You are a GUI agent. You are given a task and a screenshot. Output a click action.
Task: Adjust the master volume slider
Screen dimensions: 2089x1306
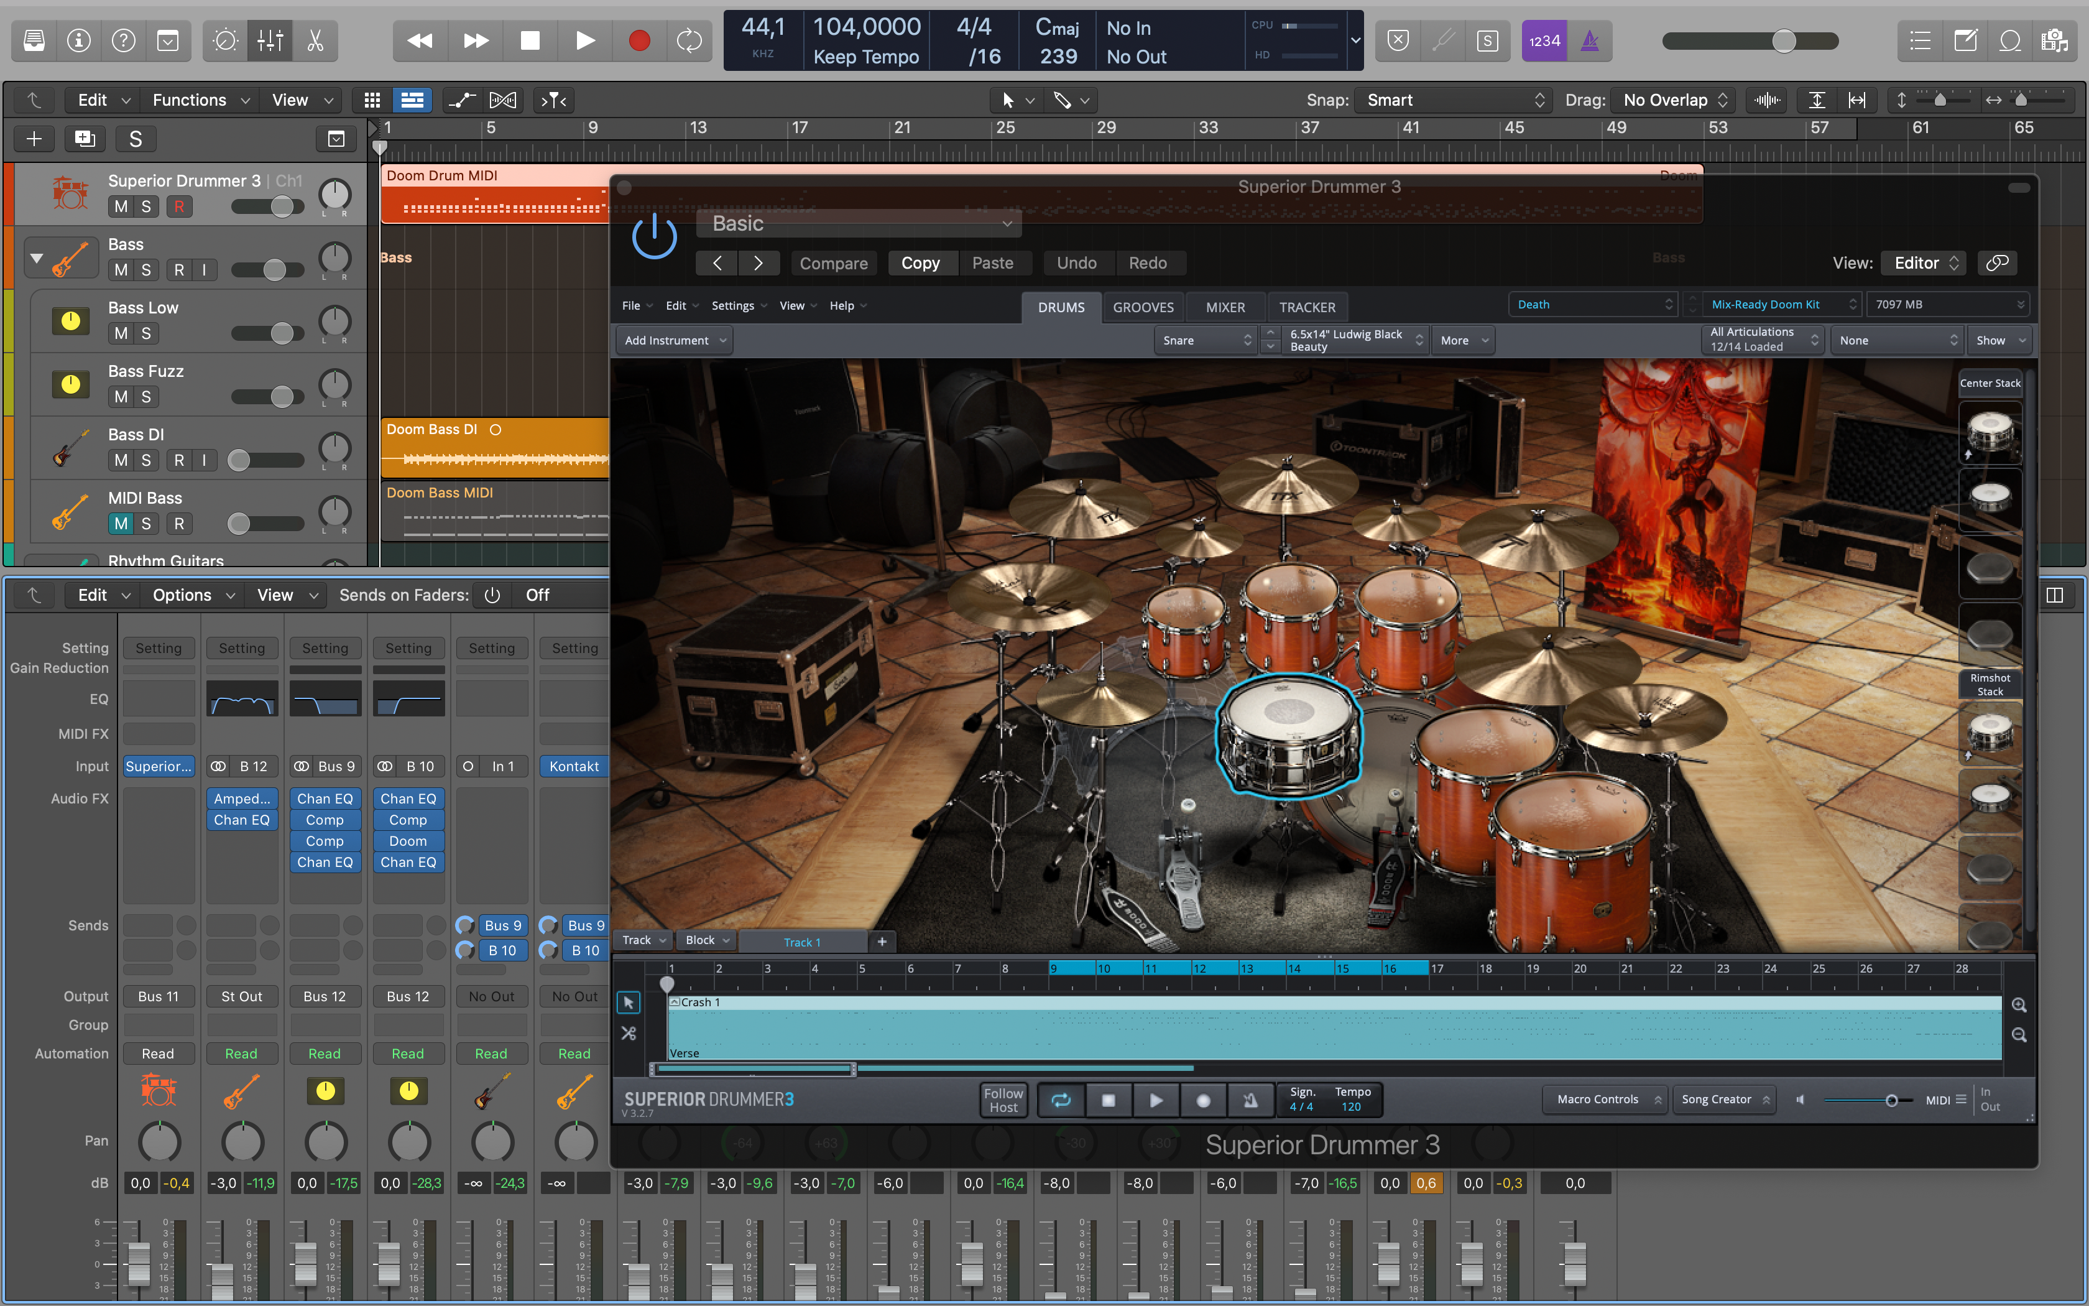coord(1783,40)
